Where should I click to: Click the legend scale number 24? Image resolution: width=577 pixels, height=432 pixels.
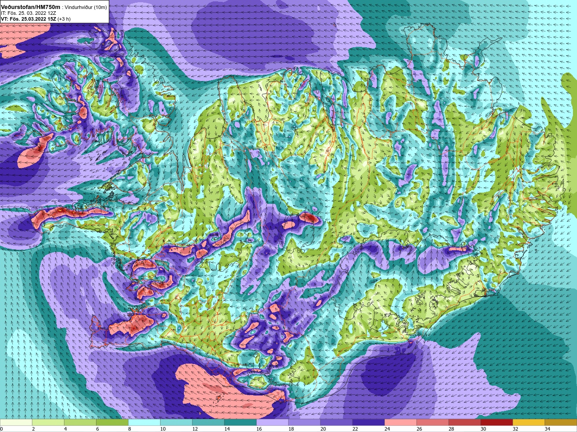(387, 429)
